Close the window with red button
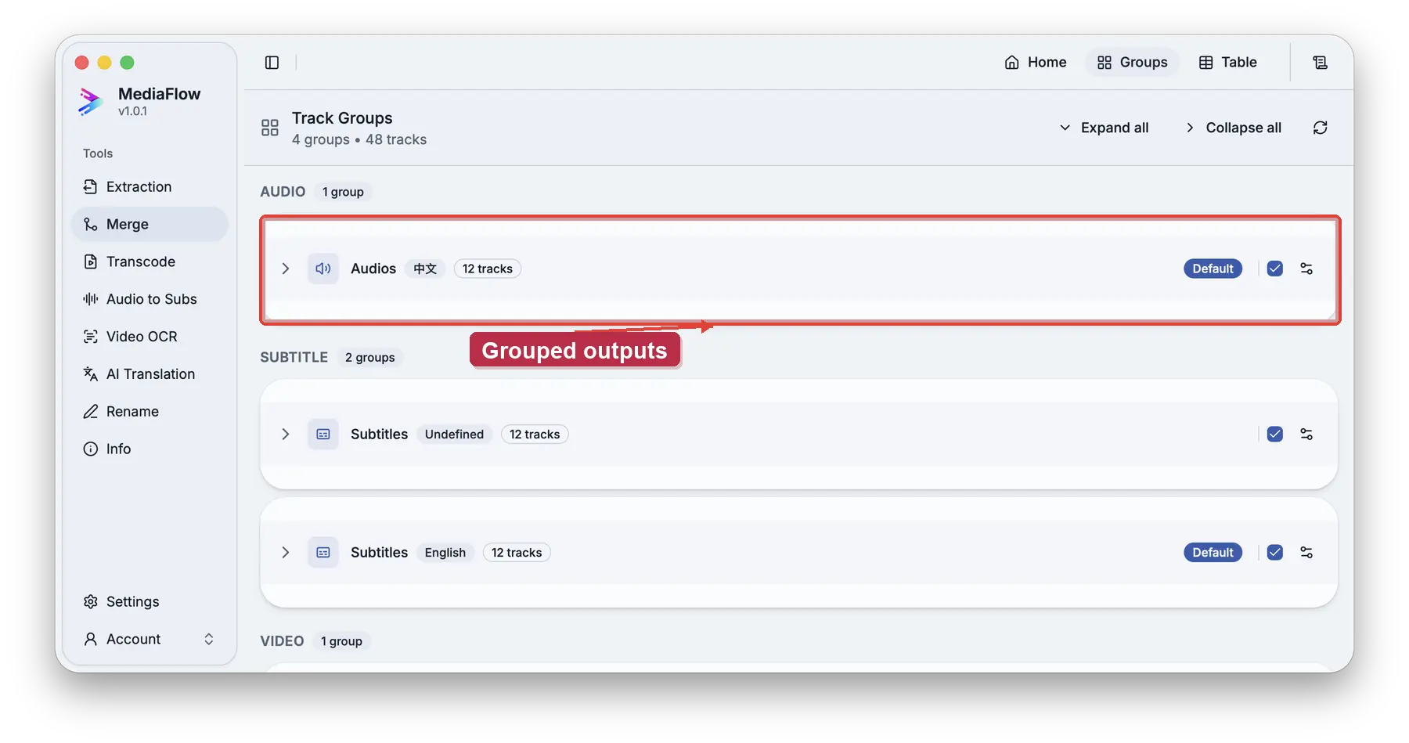The width and height of the screenshot is (1409, 743). [x=81, y=63]
